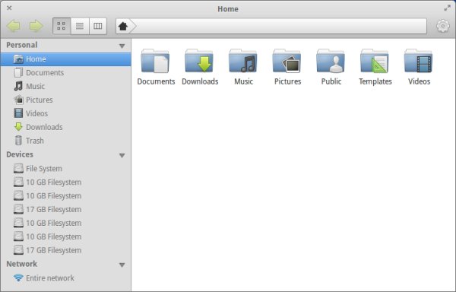
Task: Maximize window using top-right expand icon
Action: [447, 8]
